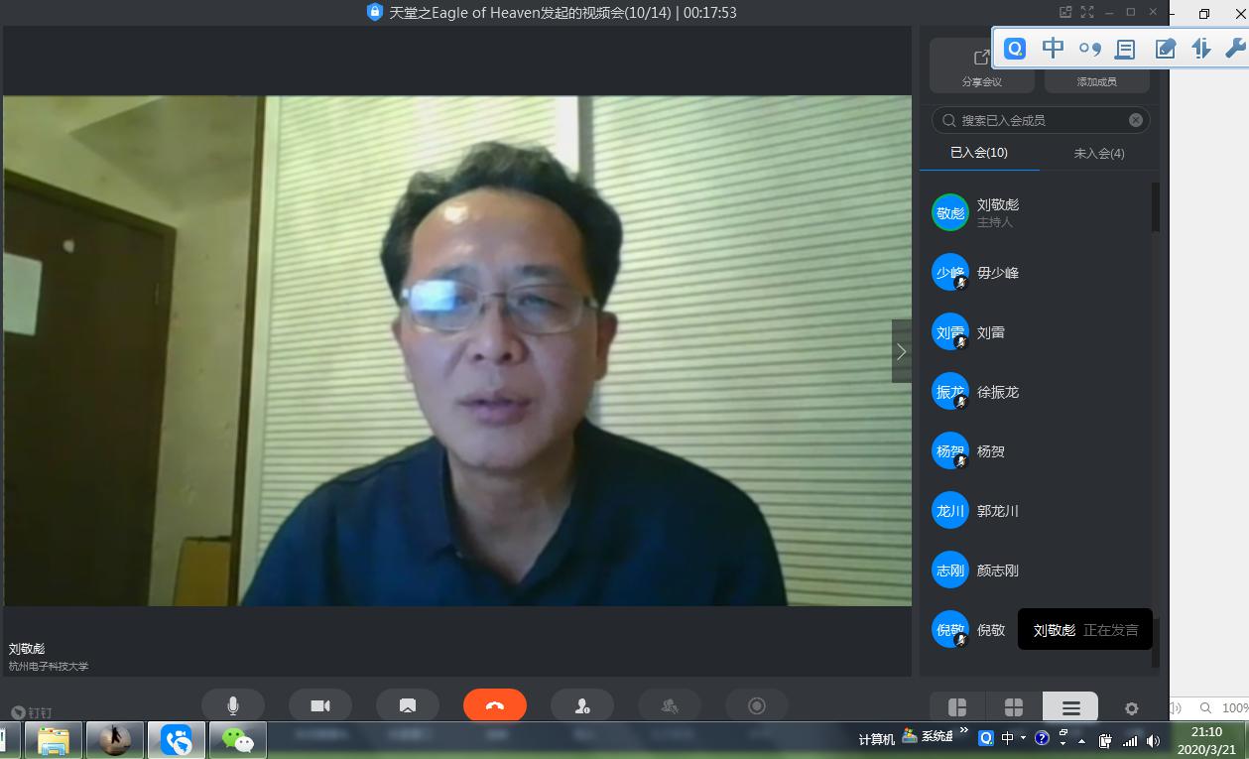Click the mute all participants icon

[670, 705]
